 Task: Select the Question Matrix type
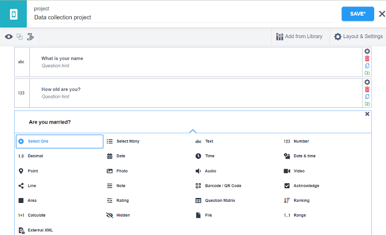220,200
